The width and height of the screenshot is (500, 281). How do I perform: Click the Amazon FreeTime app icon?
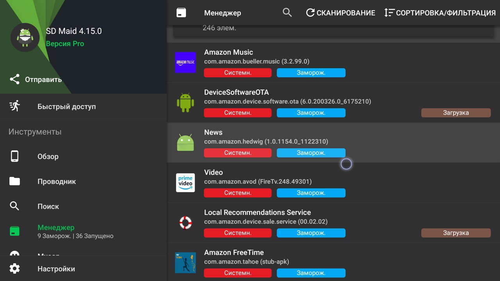click(185, 263)
